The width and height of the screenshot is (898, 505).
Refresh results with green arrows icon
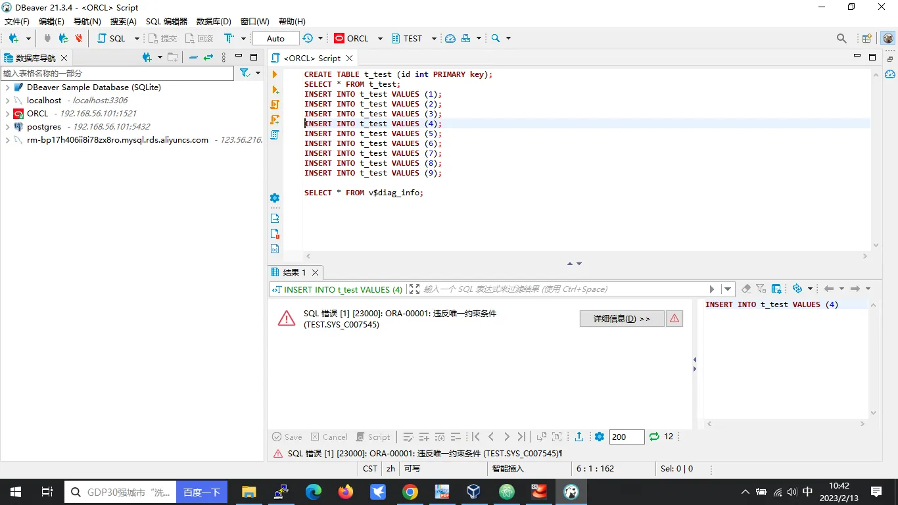(654, 437)
